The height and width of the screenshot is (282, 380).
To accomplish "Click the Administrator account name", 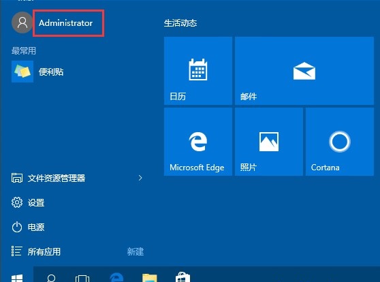I will 65,23.
